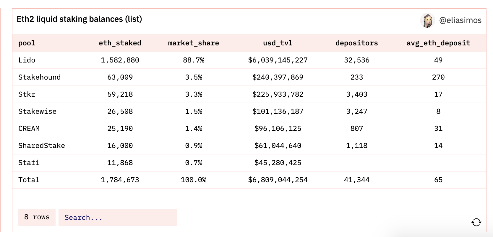Click Stakehound's depositors count 233
Image resolution: width=493 pixels, height=237 pixels.
click(357, 77)
